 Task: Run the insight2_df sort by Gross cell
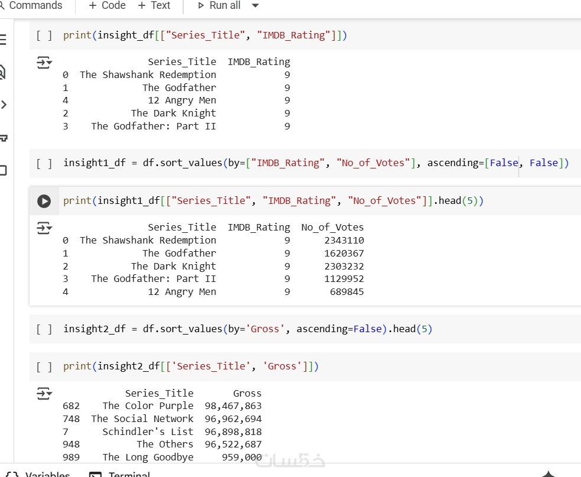click(x=44, y=329)
